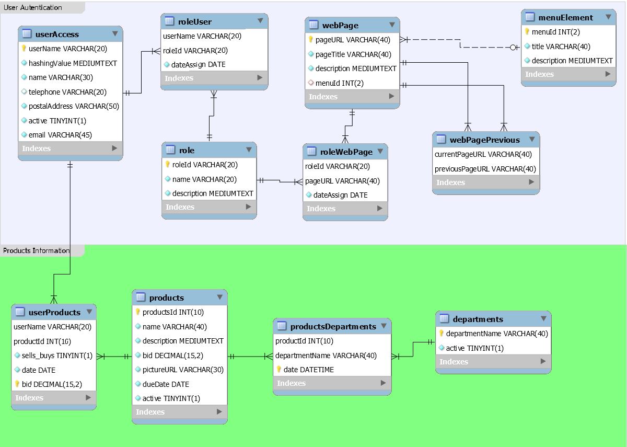
Task: Select the red foreign key diamond beside menuId
Action: coord(311,83)
